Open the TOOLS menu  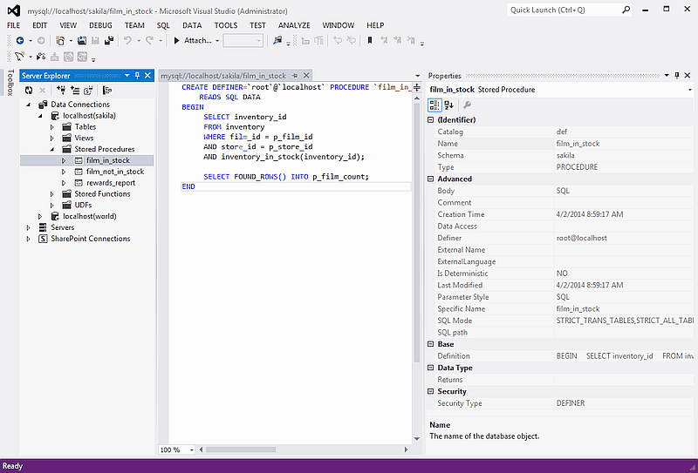[x=226, y=25]
